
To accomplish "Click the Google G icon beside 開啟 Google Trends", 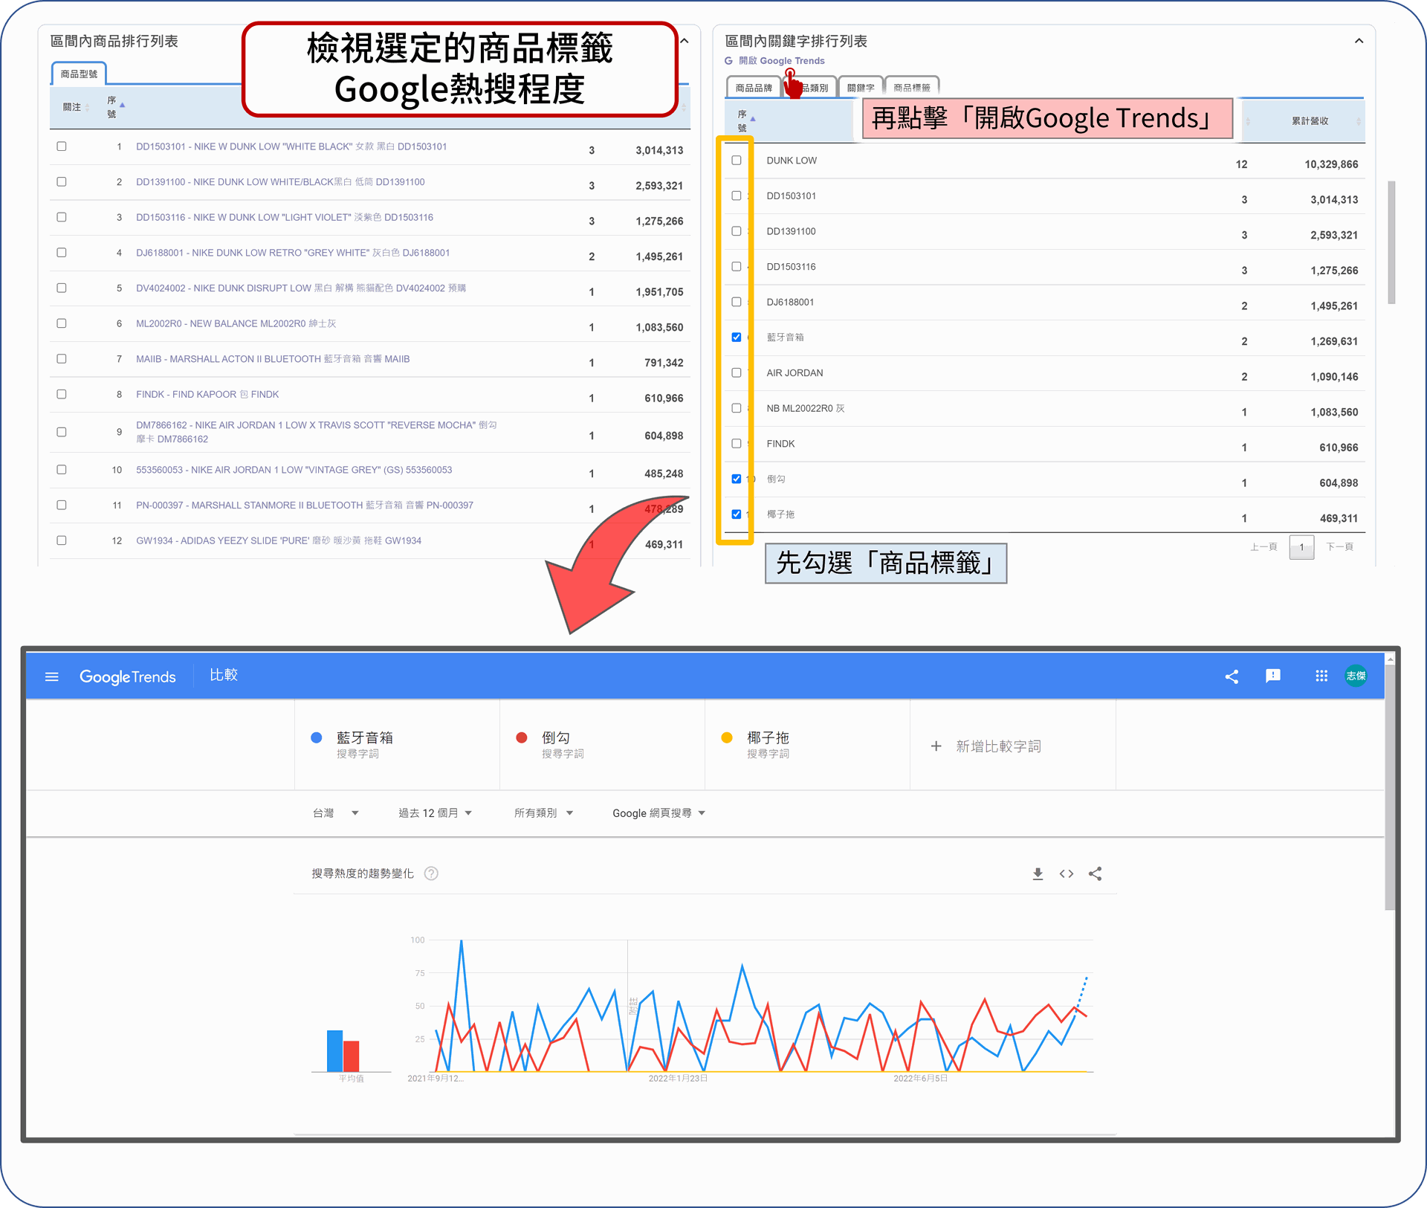I will pyautogui.click(x=729, y=61).
